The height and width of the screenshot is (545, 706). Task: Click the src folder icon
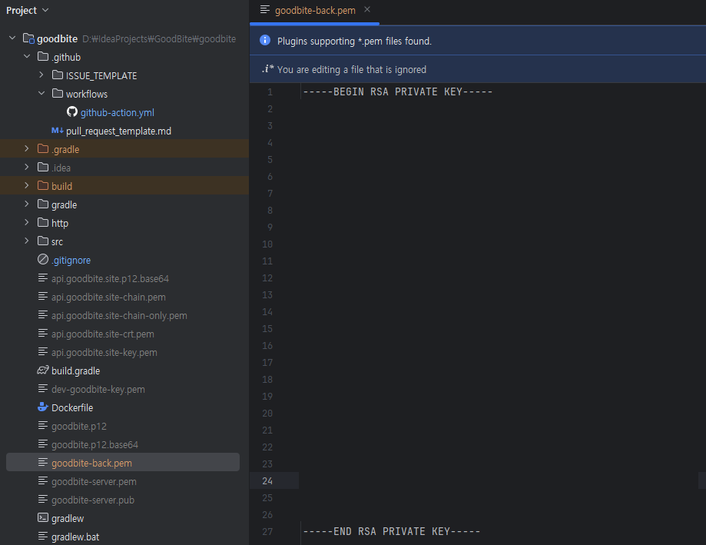tap(43, 241)
